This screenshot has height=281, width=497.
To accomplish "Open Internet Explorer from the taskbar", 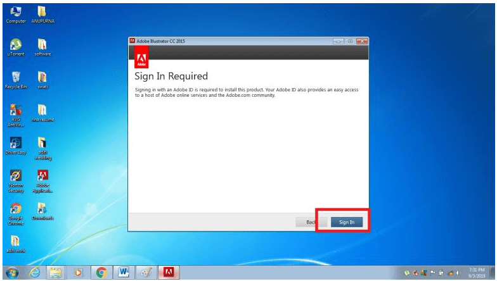I will [x=35, y=273].
